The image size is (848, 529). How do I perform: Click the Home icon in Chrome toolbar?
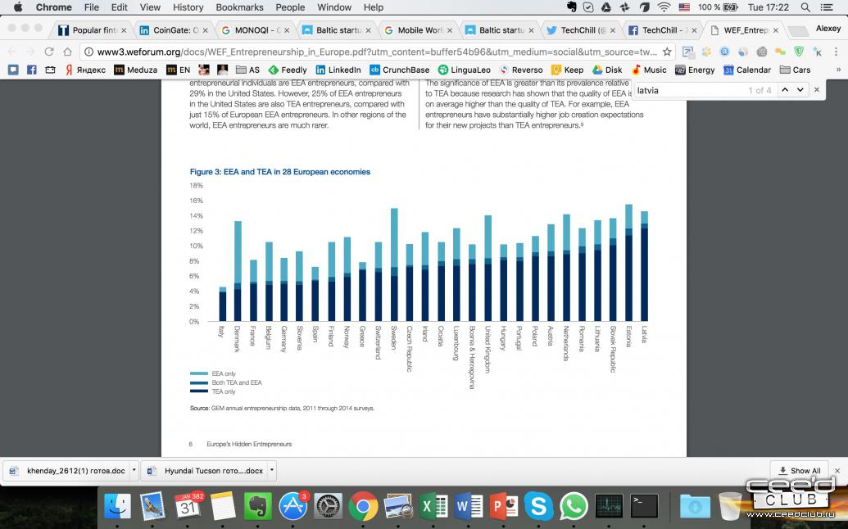pos(68,52)
